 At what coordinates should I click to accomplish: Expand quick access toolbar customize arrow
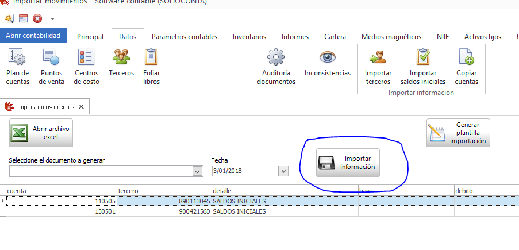(x=53, y=18)
